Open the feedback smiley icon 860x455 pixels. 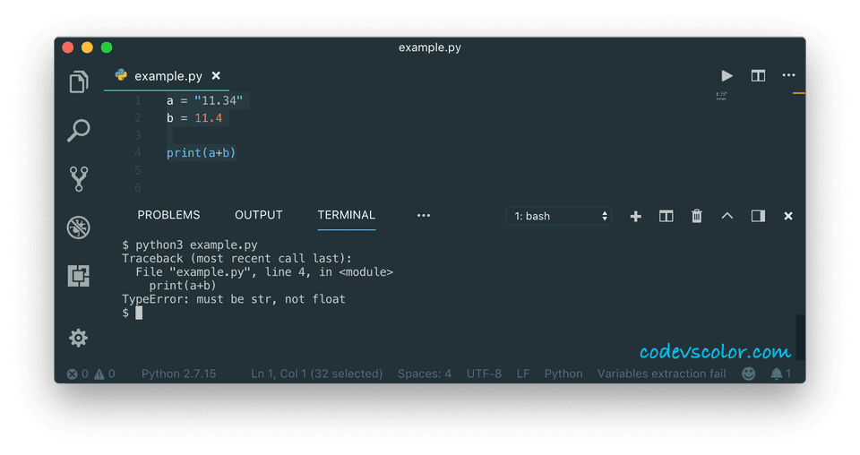(x=748, y=373)
